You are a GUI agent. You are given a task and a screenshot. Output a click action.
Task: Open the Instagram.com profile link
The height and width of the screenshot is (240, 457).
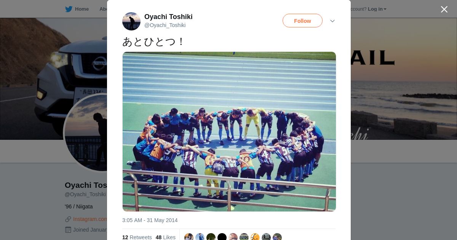(x=90, y=219)
